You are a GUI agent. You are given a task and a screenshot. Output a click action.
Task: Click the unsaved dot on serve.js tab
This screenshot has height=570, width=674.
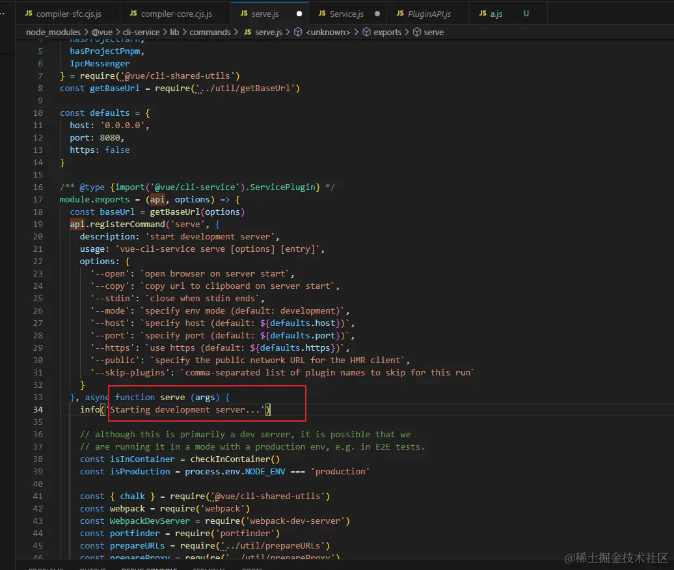(x=299, y=14)
